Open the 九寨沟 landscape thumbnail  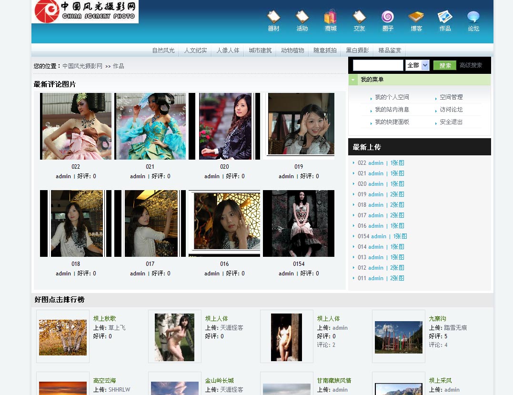399,337
